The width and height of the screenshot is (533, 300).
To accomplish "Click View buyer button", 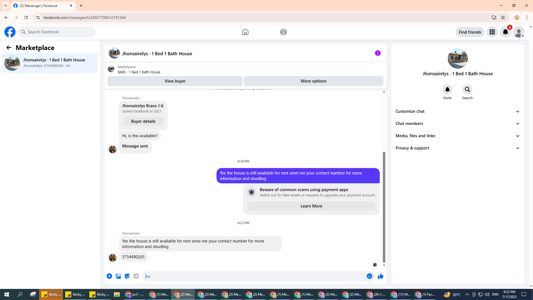I will click(x=175, y=81).
